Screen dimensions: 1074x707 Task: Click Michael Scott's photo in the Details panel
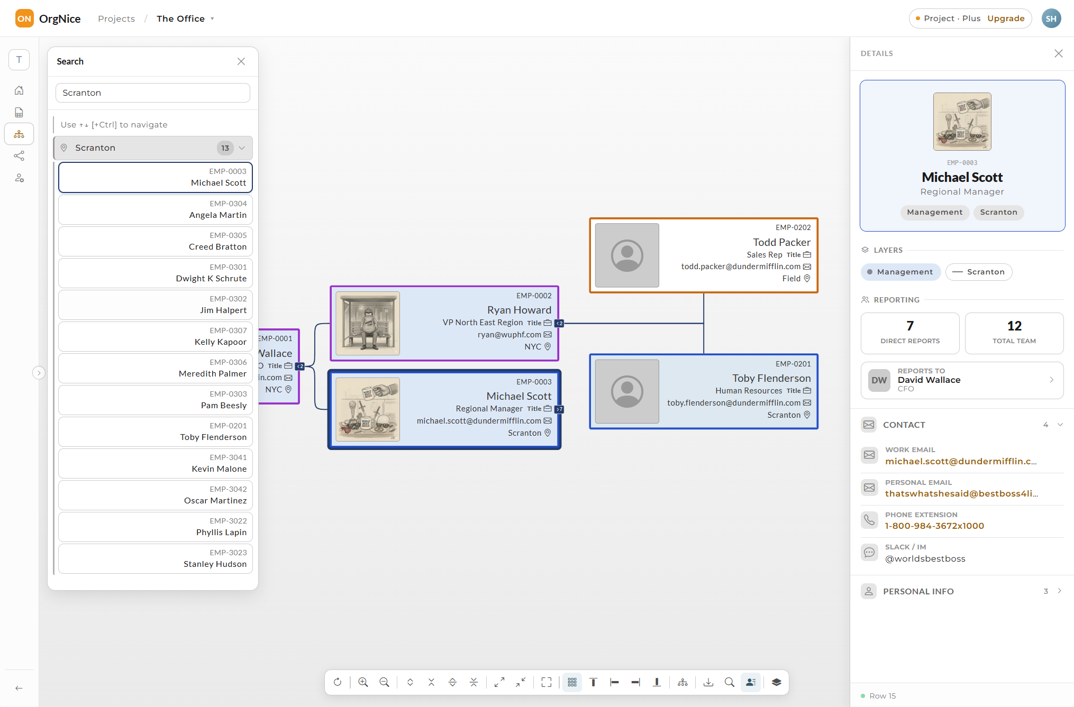(x=962, y=122)
